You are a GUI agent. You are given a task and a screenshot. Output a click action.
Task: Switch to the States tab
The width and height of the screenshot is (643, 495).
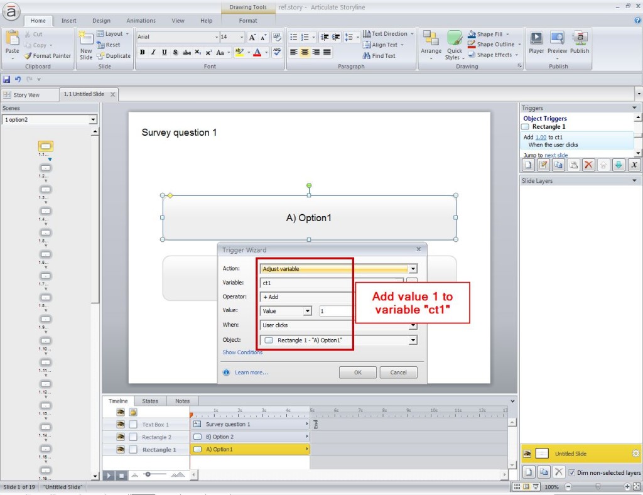click(149, 401)
